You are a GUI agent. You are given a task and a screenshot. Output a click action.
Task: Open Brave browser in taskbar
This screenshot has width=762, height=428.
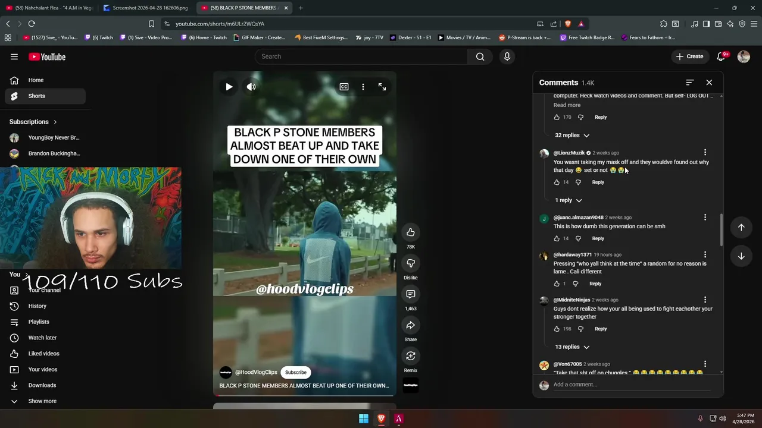381,418
